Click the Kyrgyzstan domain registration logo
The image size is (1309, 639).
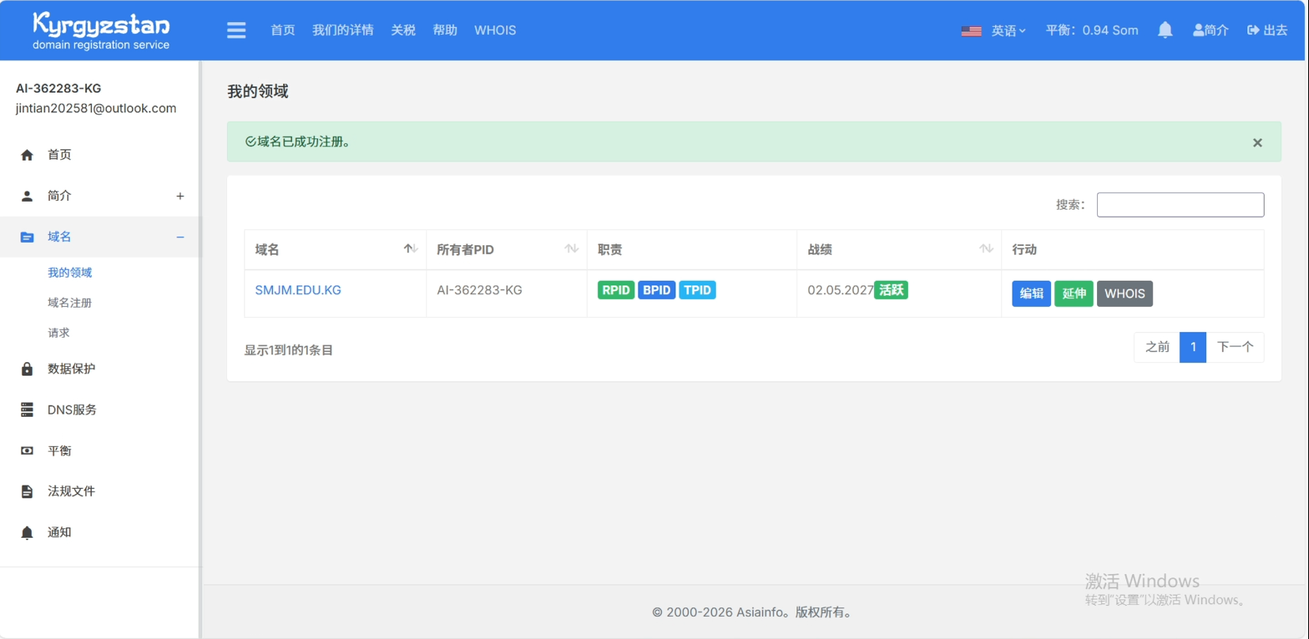101,31
